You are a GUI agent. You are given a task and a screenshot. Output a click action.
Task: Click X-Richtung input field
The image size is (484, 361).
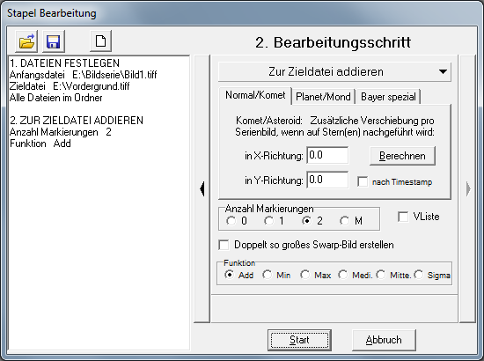[328, 155]
